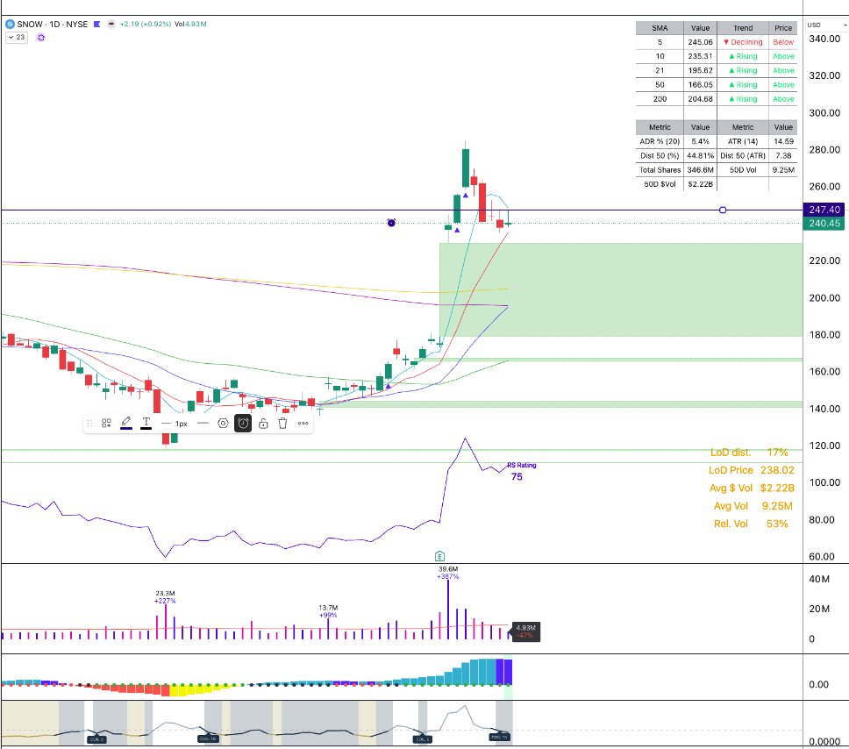Click the earnings E marker
This screenshot has height=749, width=849.
tap(439, 556)
